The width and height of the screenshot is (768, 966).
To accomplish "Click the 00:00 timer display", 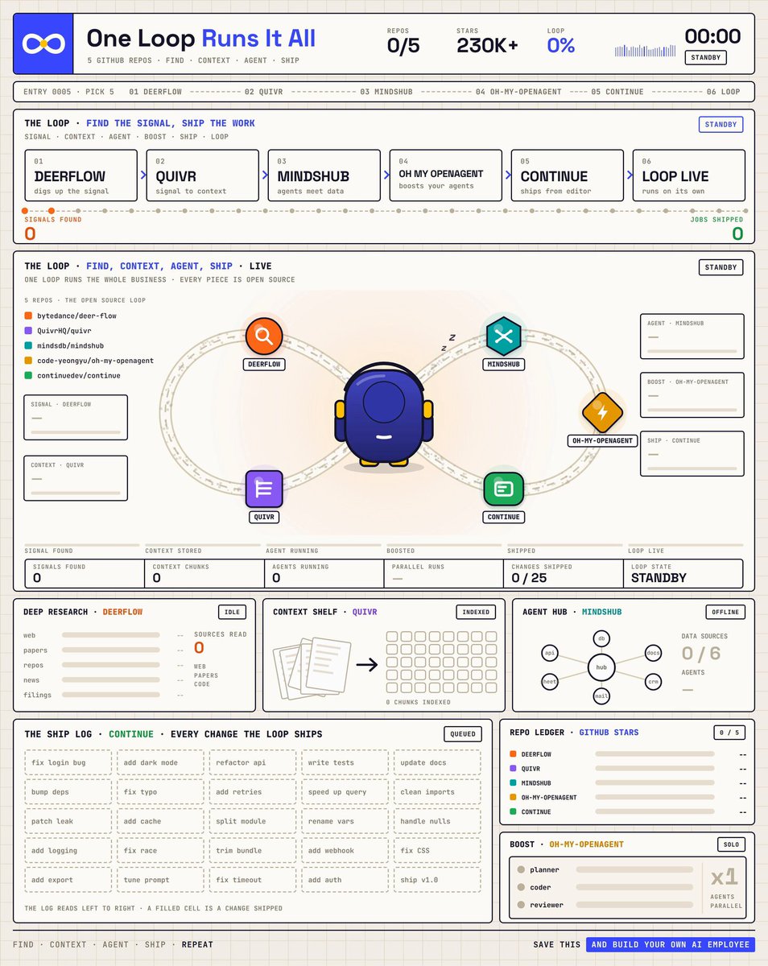I will [712, 35].
